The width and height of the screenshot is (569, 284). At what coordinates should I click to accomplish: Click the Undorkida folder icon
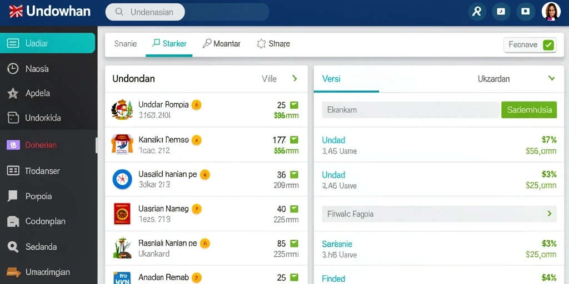[x=13, y=118]
